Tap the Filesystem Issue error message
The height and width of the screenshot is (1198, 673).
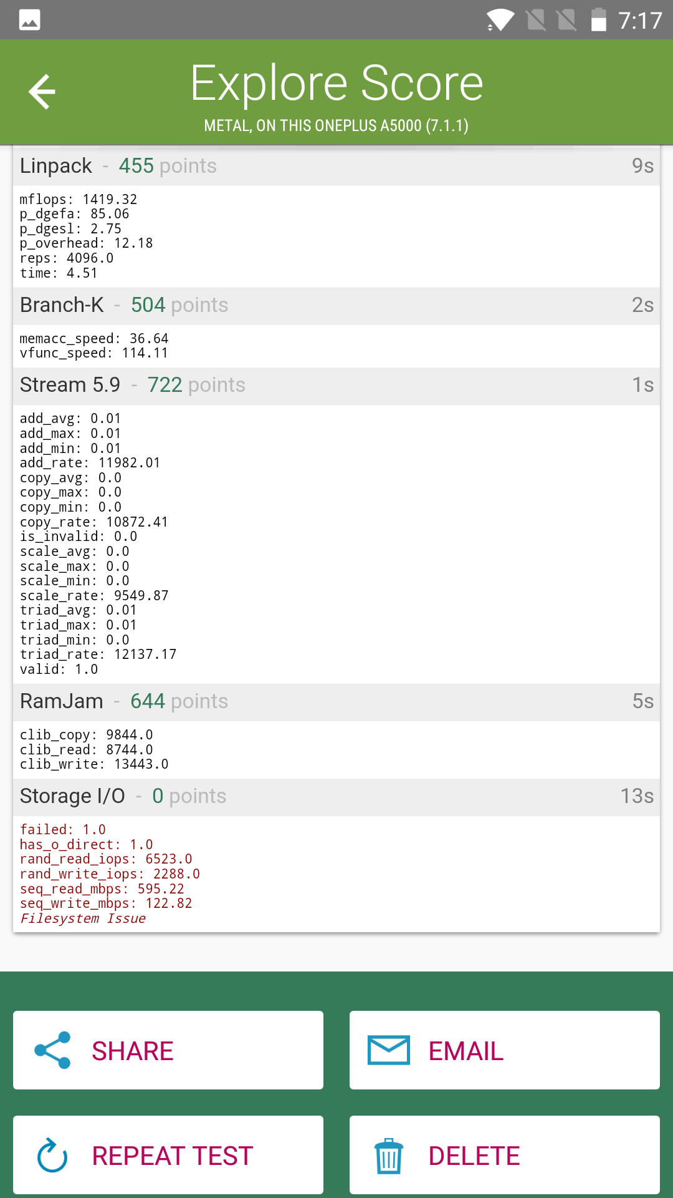coord(83,918)
